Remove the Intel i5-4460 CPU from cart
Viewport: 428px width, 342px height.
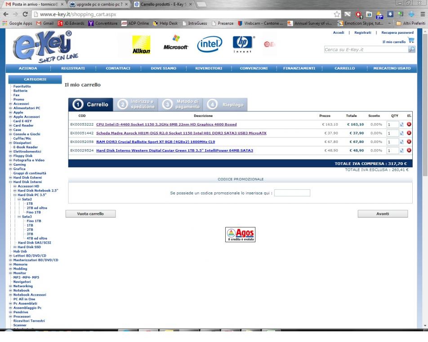pos(409,124)
